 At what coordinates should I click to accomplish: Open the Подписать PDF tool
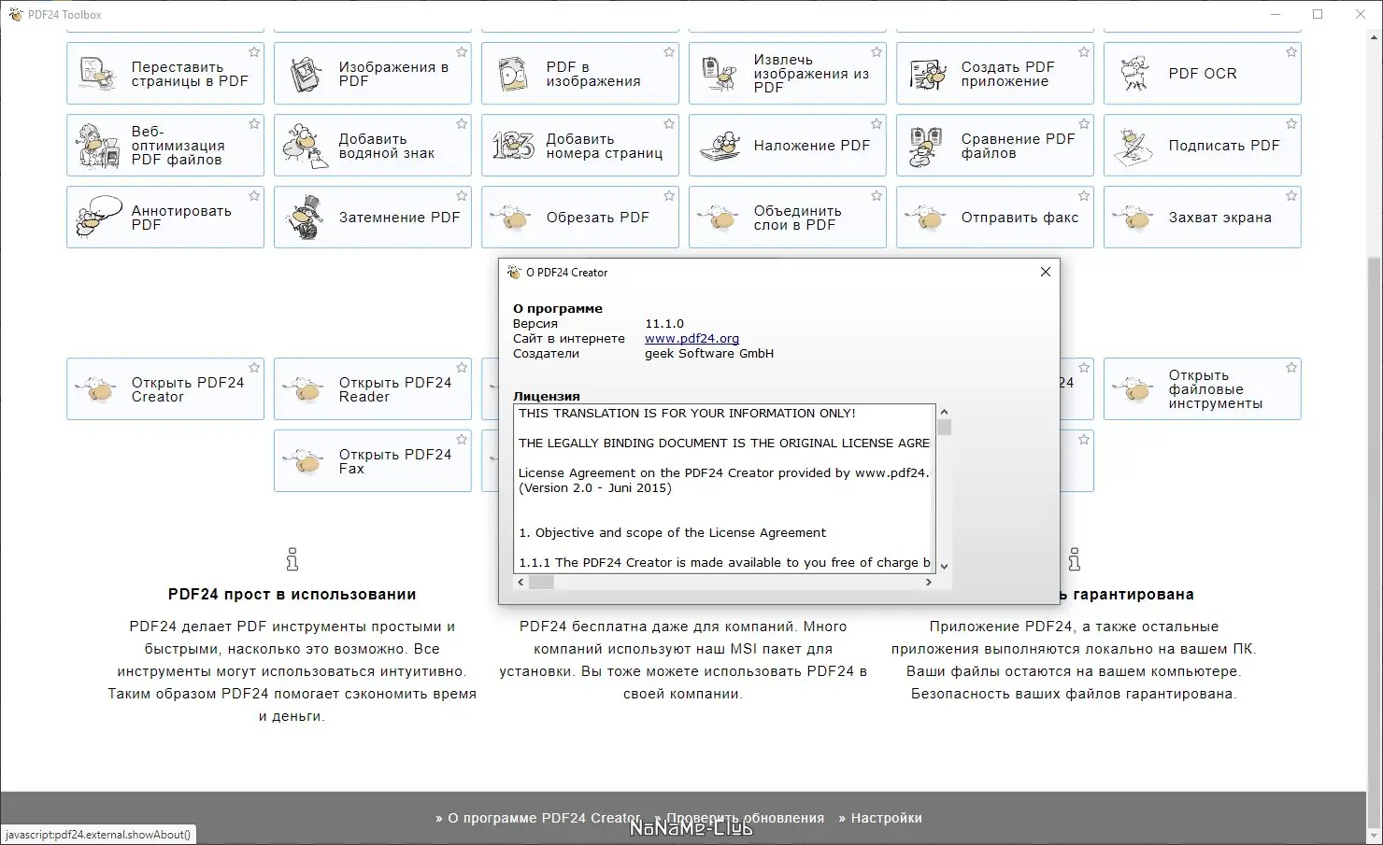1203,146
